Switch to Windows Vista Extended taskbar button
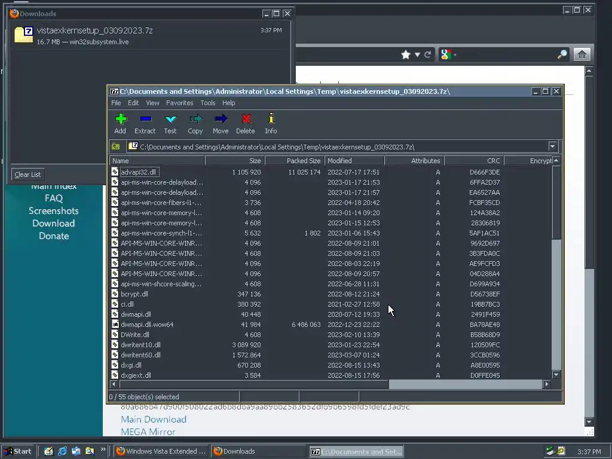The image size is (612, 459). (161, 451)
